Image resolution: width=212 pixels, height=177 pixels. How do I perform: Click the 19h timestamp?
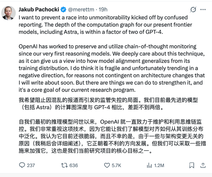(x=103, y=10)
